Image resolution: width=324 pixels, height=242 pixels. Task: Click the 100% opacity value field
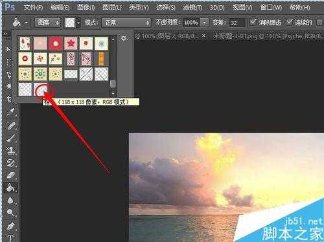click(191, 23)
